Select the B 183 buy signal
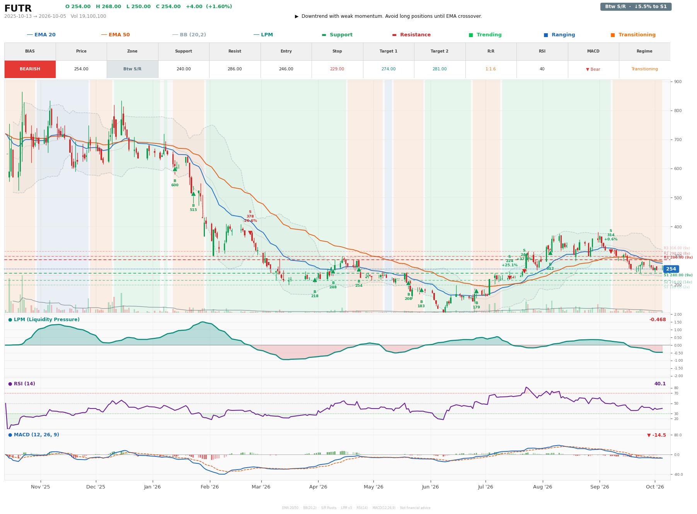This screenshot has width=697, height=514. tap(421, 290)
